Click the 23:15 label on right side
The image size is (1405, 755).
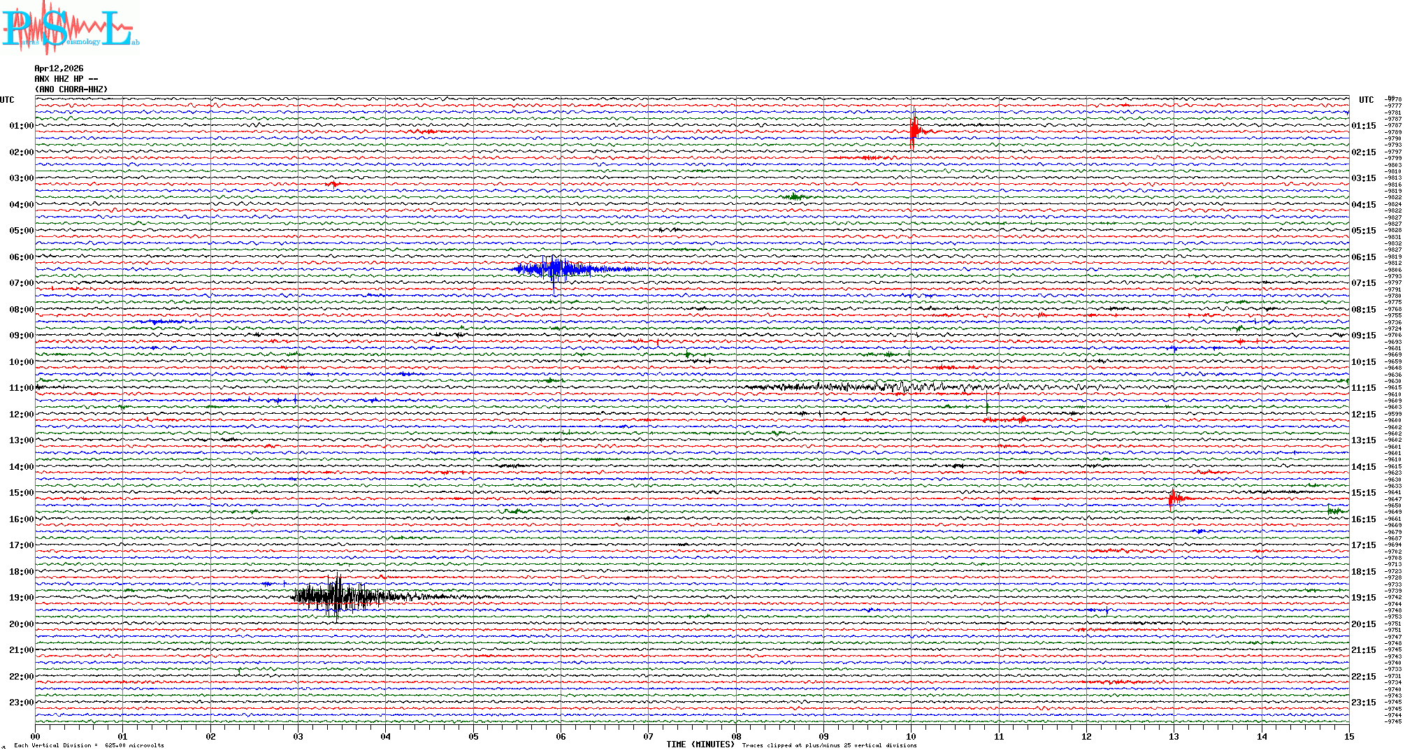point(1363,703)
